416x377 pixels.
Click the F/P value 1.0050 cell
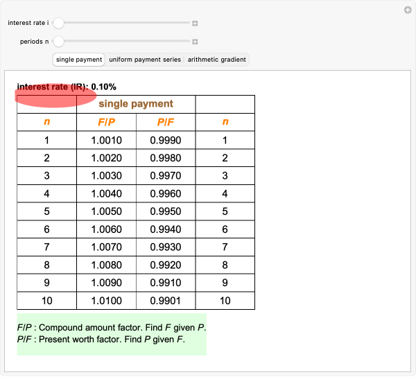[106, 211]
